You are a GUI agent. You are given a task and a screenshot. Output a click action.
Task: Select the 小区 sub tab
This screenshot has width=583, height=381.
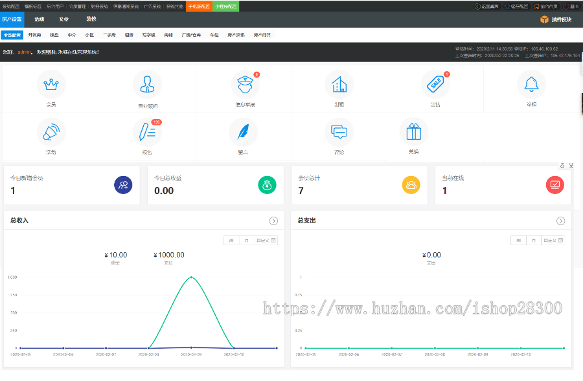(x=89, y=35)
